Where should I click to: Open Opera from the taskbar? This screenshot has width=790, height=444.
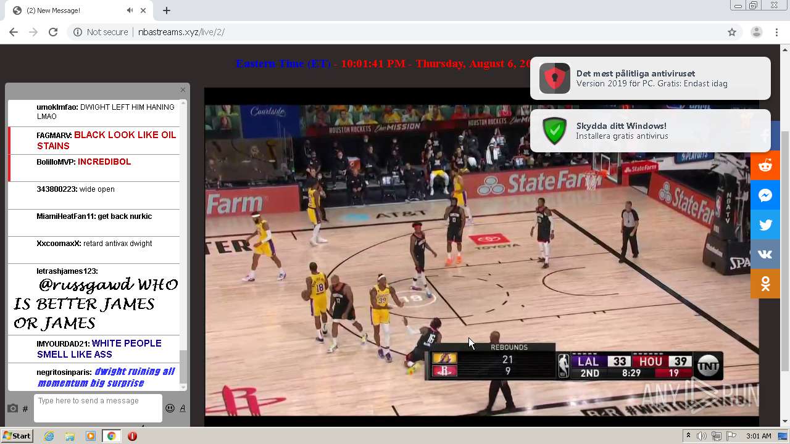click(132, 436)
